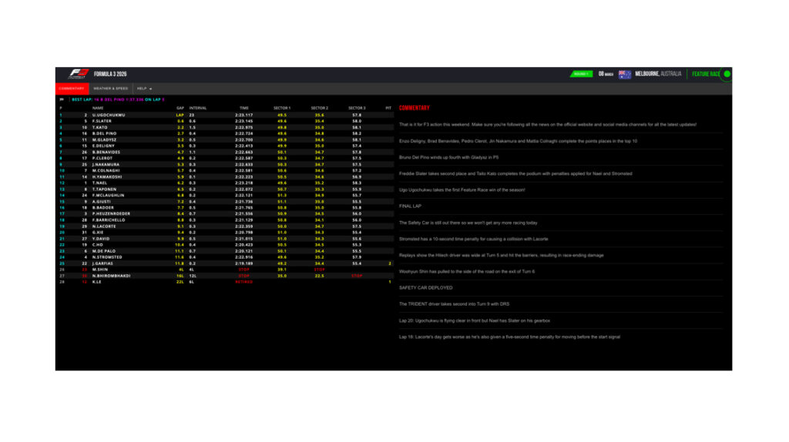This screenshot has height=442, width=789.
Task: Click the Name column header
Action: pos(98,108)
